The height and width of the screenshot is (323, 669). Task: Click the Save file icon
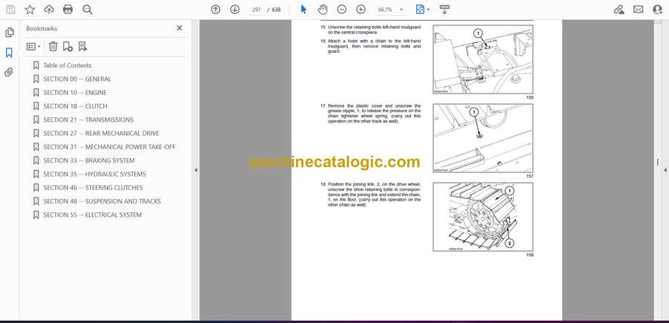coord(10,10)
